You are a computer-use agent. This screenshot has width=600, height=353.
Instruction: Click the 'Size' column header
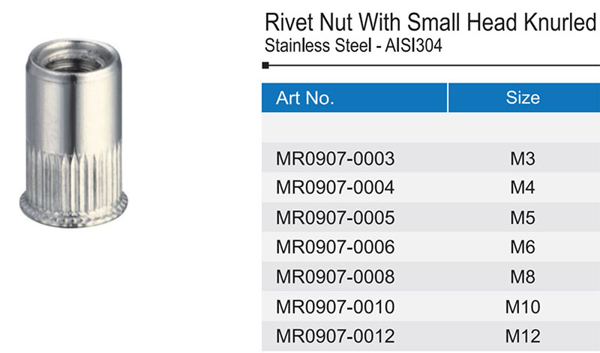[523, 98]
